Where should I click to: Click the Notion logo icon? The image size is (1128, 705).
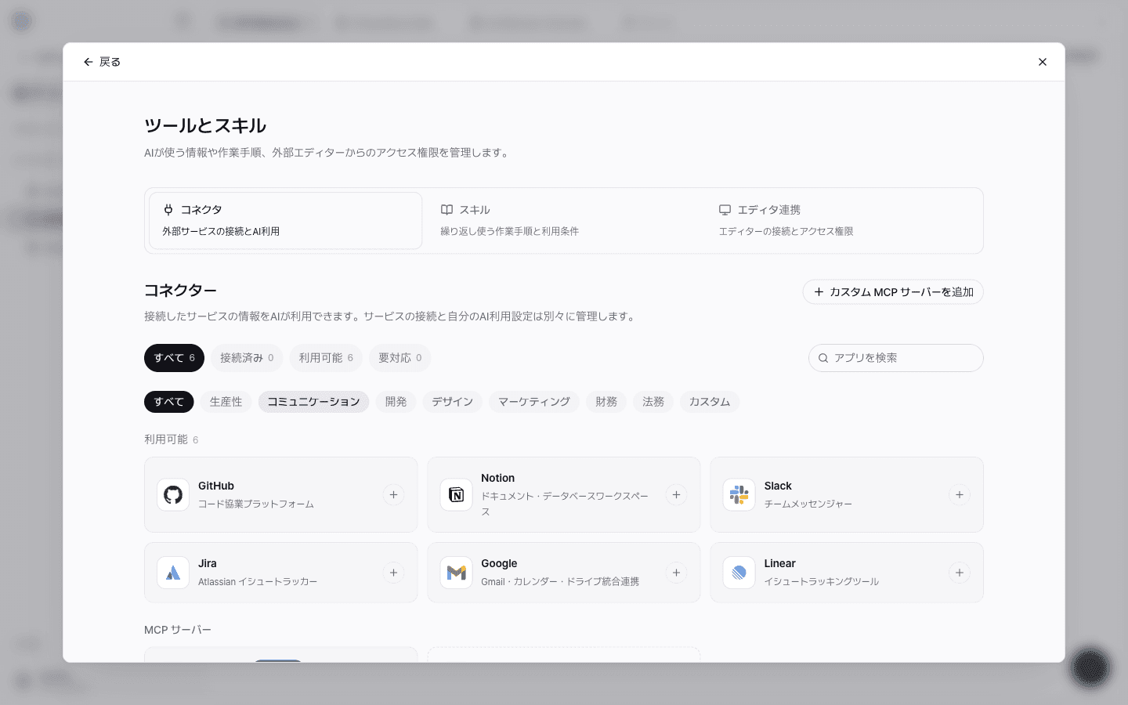click(456, 495)
